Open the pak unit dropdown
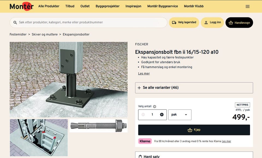The image size is (262, 158). click(180, 115)
